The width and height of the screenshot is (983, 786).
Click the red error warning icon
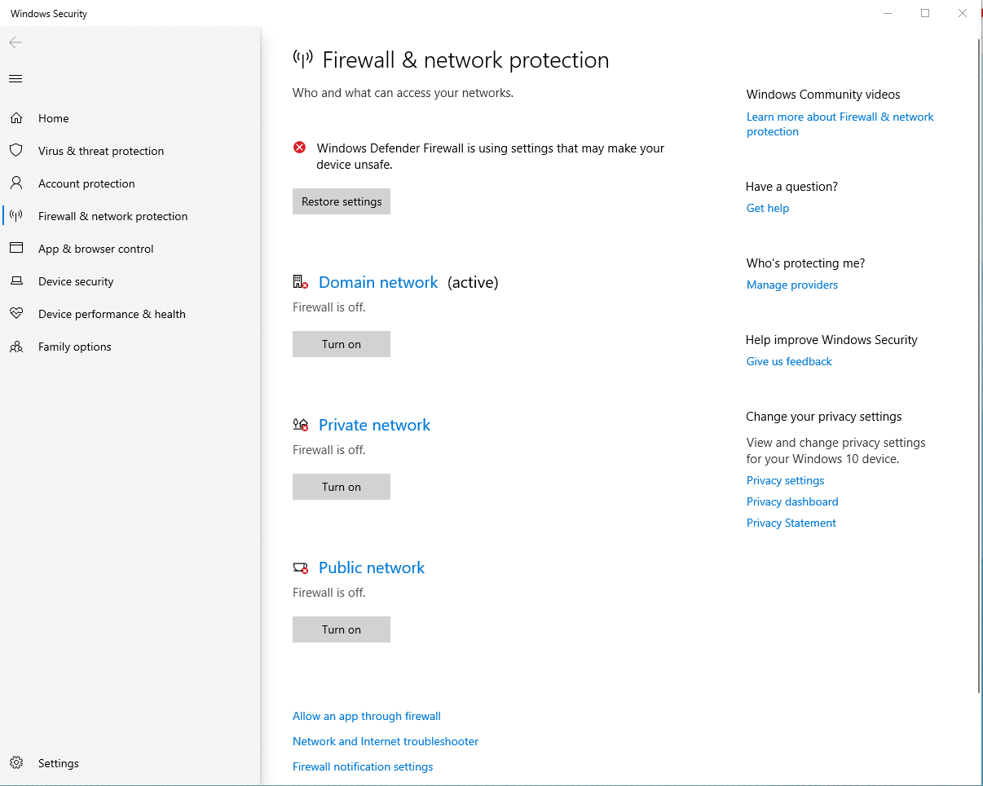click(x=299, y=148)
